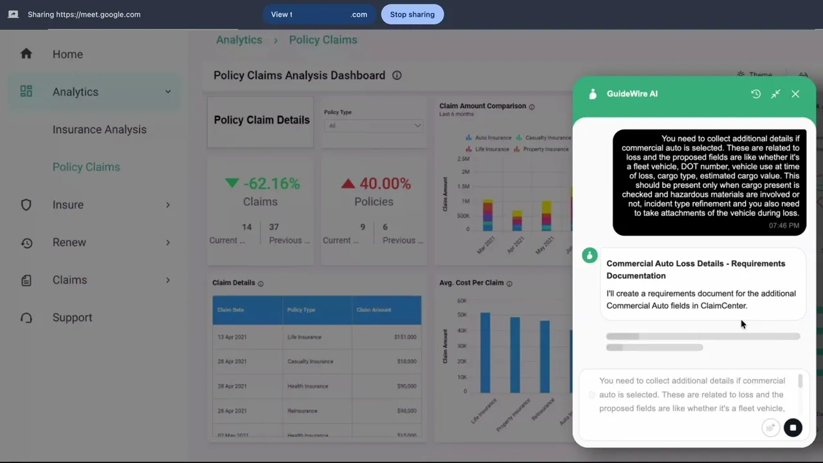Screen dimensions: 823x463
Task: Open the Insurance Analysis page
Action: (x=100, y=129)
